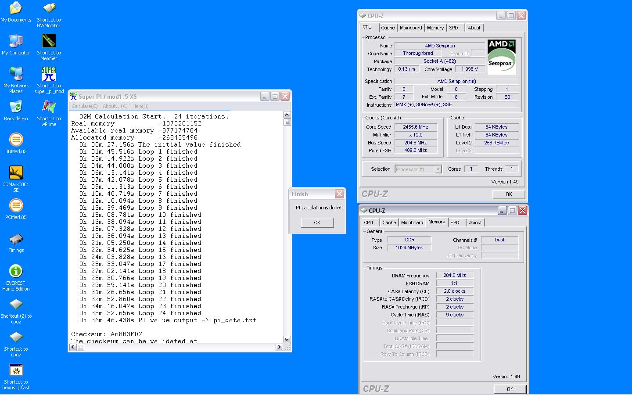Click 'PI calculation is done!' message
This screenshot has height=395, width=632.
[x=318, y=208]
